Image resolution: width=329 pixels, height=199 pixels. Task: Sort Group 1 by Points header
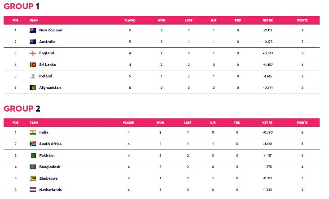(302, 21)
